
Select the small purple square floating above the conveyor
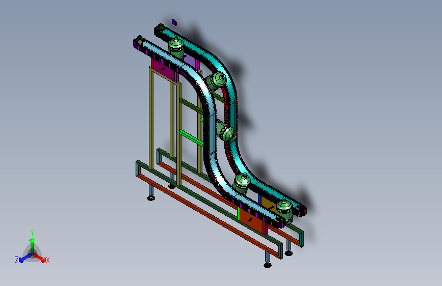[x=174, y=22]
